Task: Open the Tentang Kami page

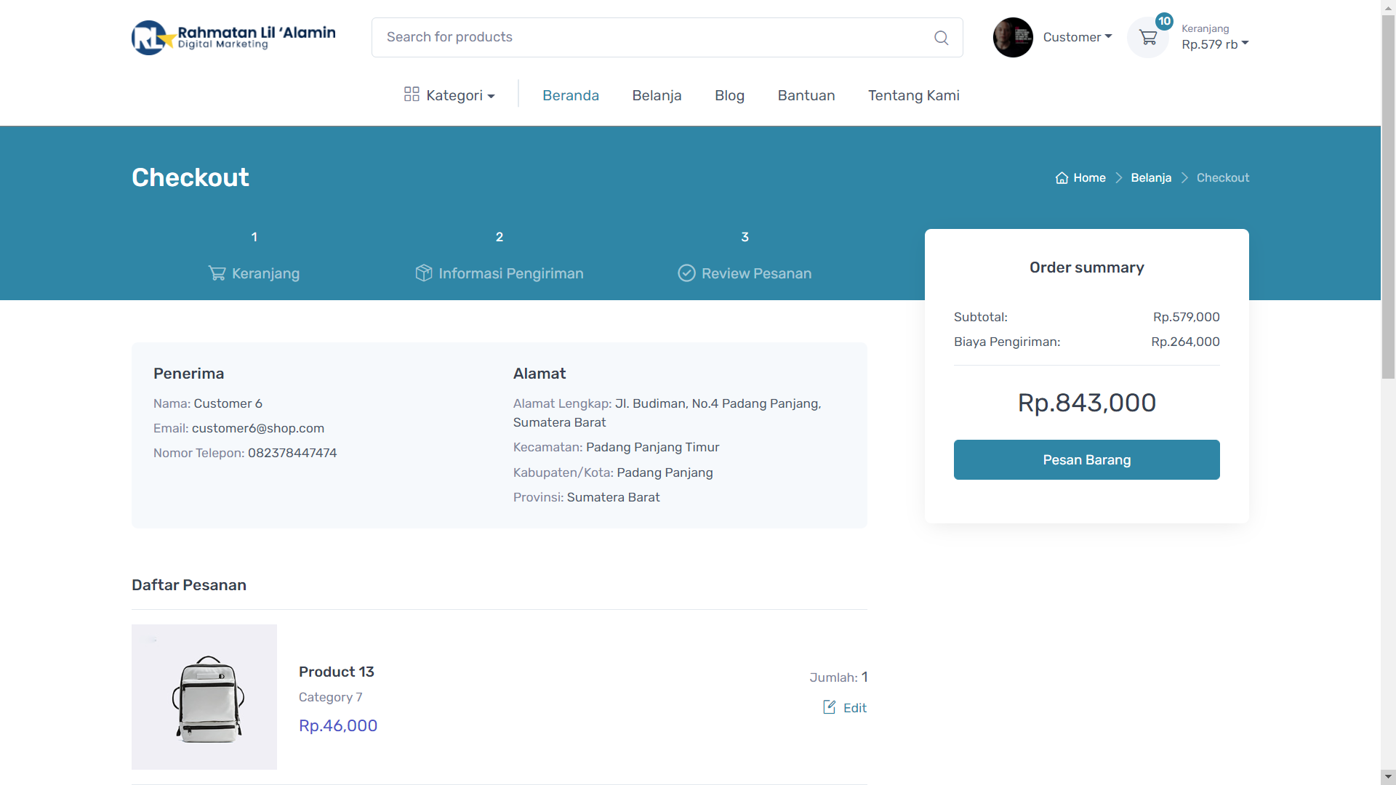Action: (x=913, y=96)
